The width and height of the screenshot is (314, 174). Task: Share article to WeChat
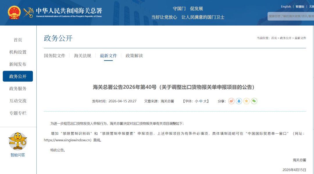tap(254, 101)
